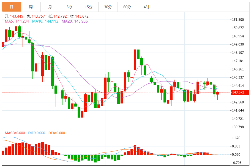Click the 145.337 price axis label
251x166 pixels.
(x=238, y=77)
